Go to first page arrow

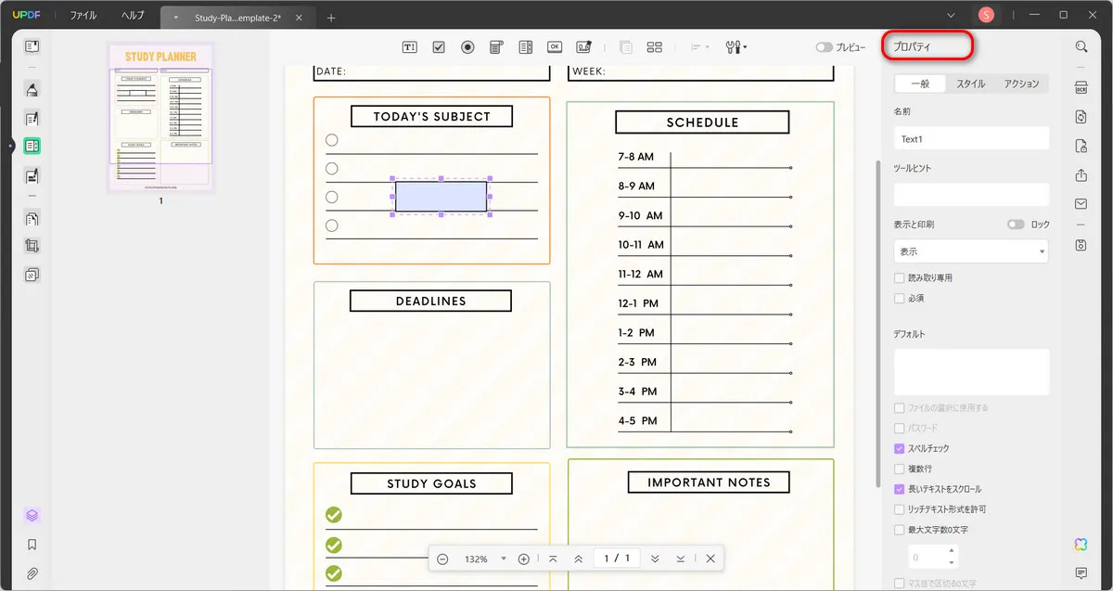pyautogui.click(x=553, y=559)
